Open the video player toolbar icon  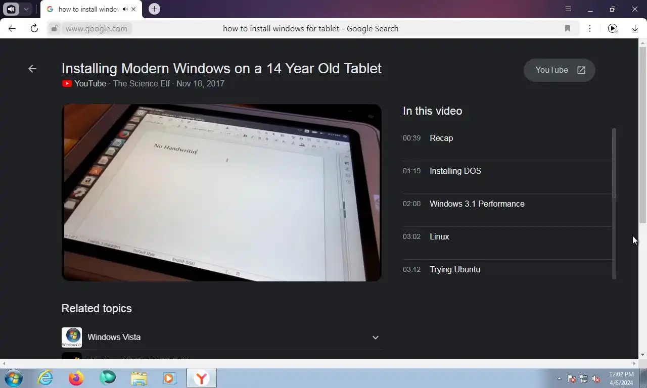coord(613,29)
